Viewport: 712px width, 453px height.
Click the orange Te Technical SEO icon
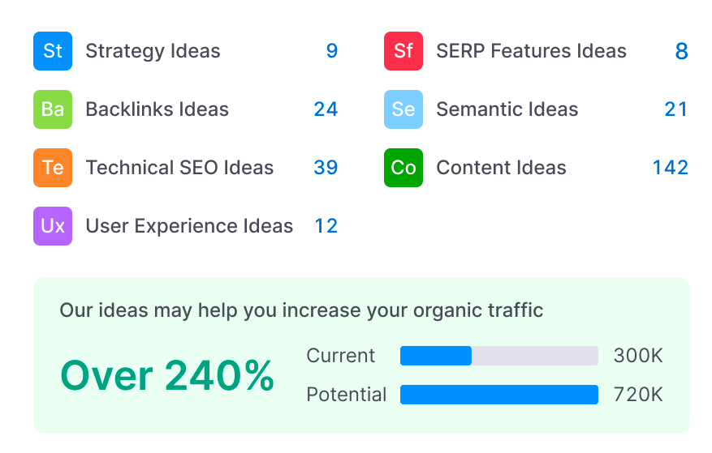[53, 168]
